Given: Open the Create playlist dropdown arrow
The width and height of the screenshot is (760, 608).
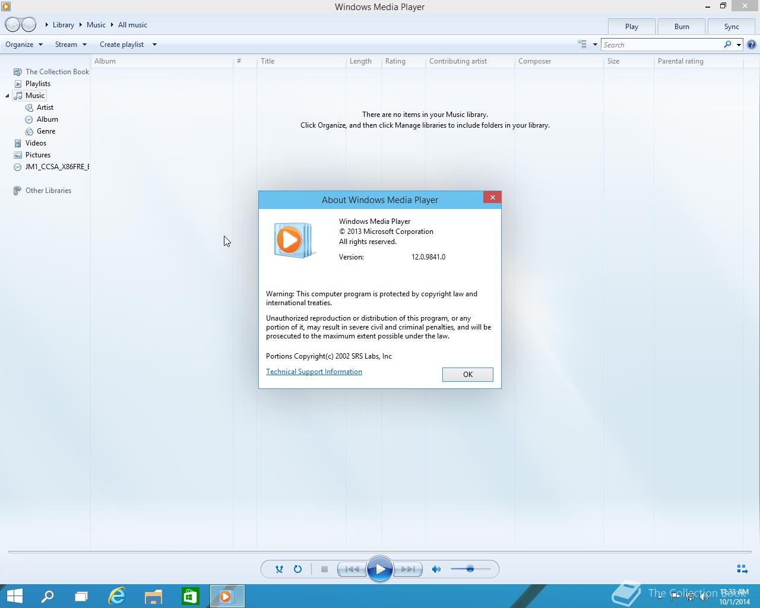Looking at the screenshot, I should (154, 45).
